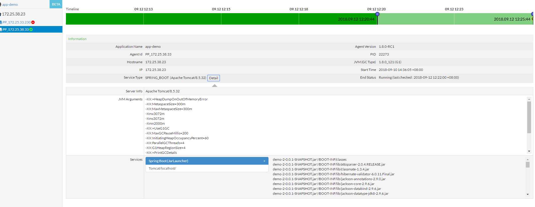Click the jackson-core-2.9.6.jar entry
Image resolution: width=535 pixels, height=207 pixels.
(x=324, y=184)
